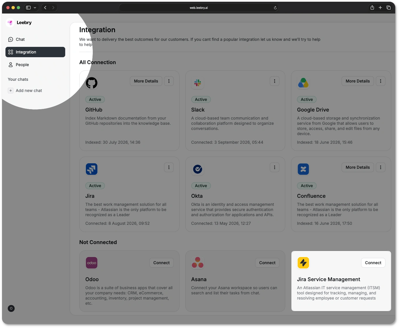The image size is (399, 328).
Task: Click the GitHub logo icon
Action: [92, 83]
